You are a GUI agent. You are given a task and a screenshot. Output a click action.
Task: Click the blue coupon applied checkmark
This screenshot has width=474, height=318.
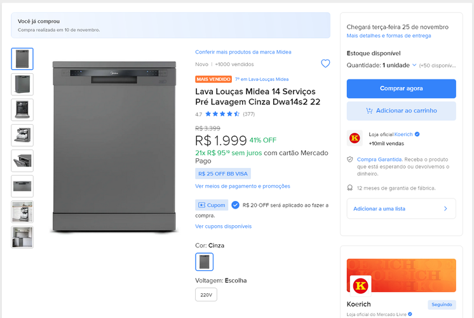pyautogui.click(x=235, y=205)
